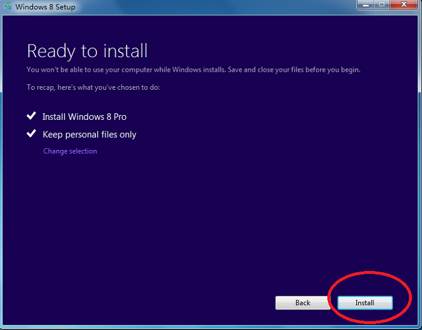Click the maximize button in title bar
Viewport: 422px width, 330px height.
pyautogui.click(x=382, y=5)
